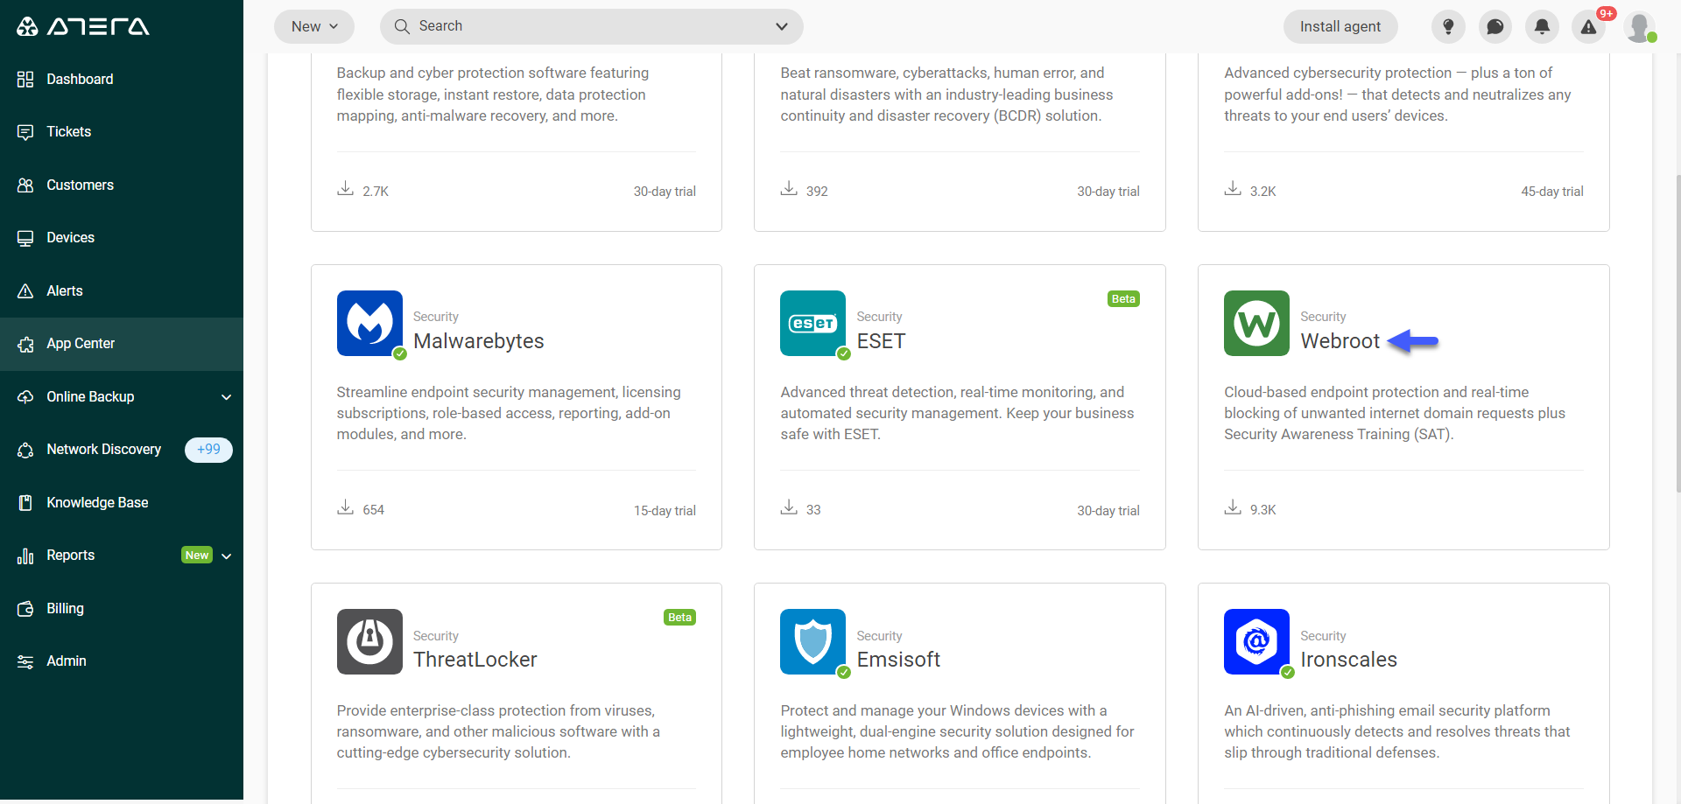Expand the search bar dropdown chevron
The width and height of the screenshot is (1681, 804).
[x=782, y=26]
